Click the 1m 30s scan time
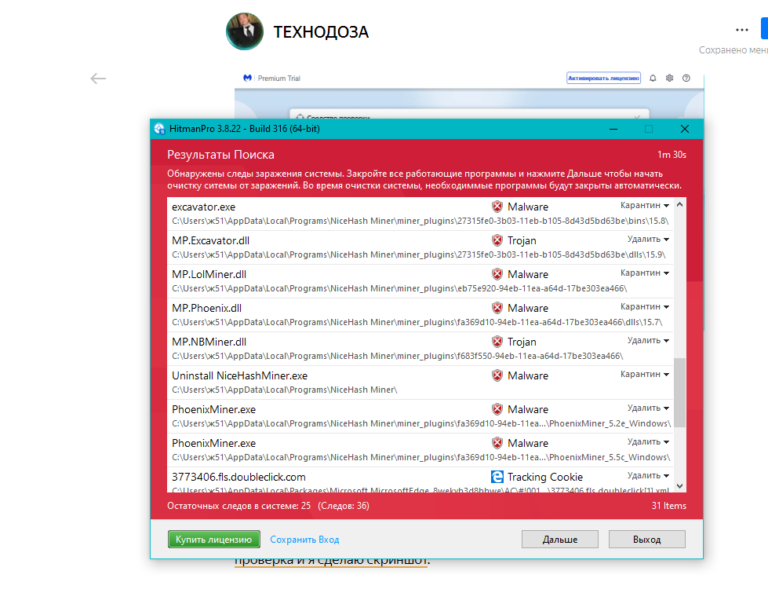Viewport: 768px width, 593px height. click(x=672, y=155)
